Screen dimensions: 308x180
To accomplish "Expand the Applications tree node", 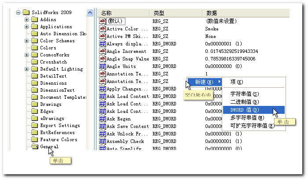I will [x=26, y=26].
